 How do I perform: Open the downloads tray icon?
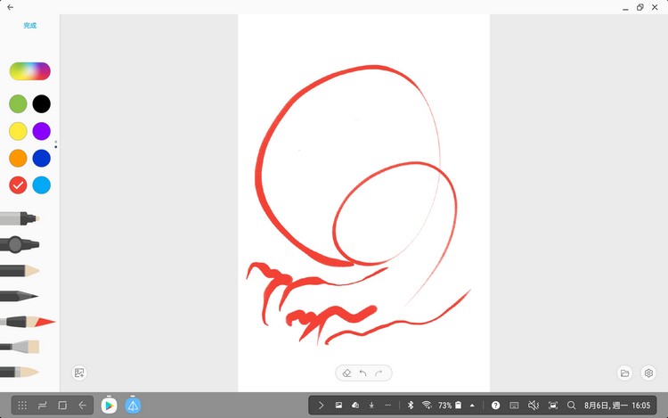click(371, 406)
